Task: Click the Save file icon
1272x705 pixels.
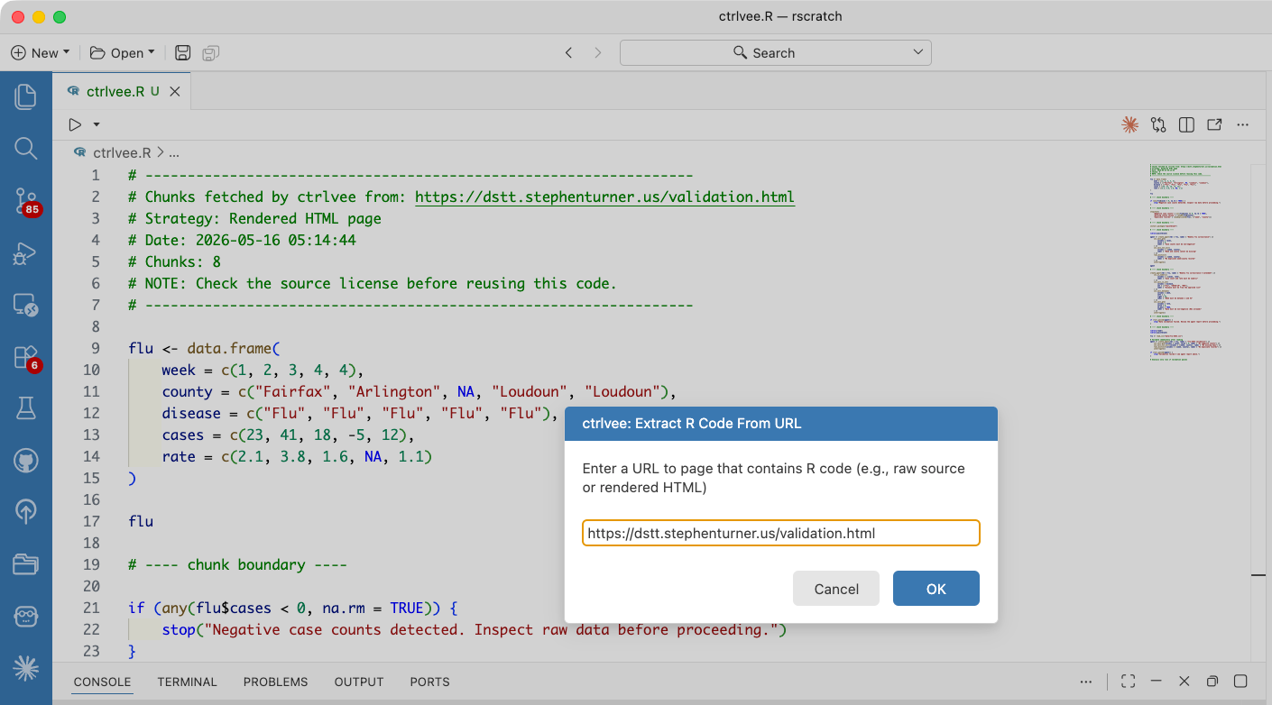Action: click(183, 53)
